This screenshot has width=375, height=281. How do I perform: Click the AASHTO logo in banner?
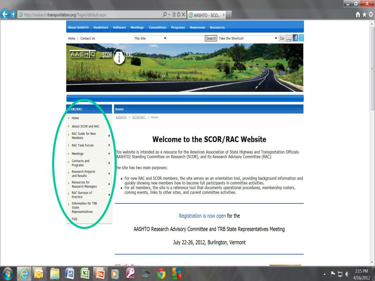coord(82,54)
